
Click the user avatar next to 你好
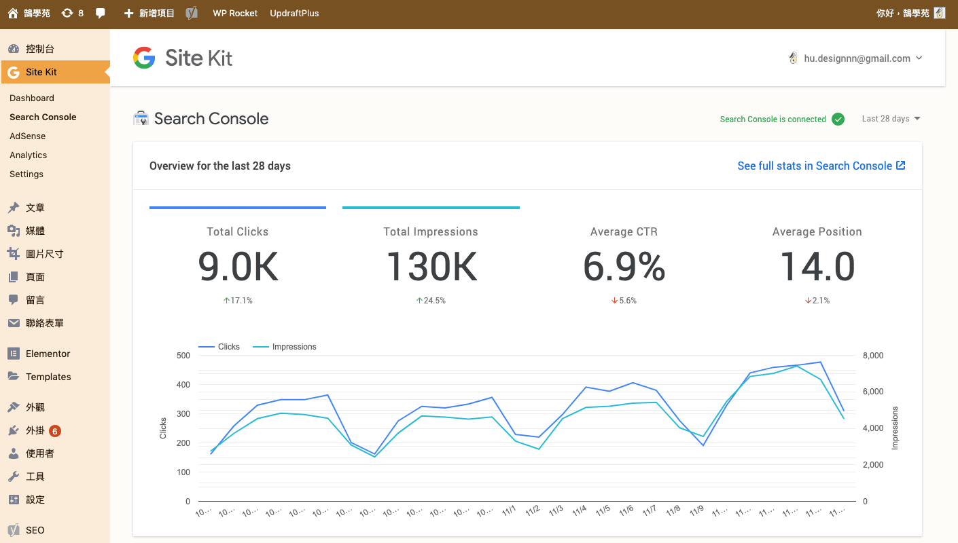pos(940,13)
